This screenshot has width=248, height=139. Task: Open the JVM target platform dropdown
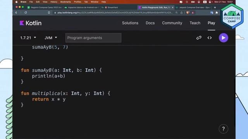[x=51, y=38]
